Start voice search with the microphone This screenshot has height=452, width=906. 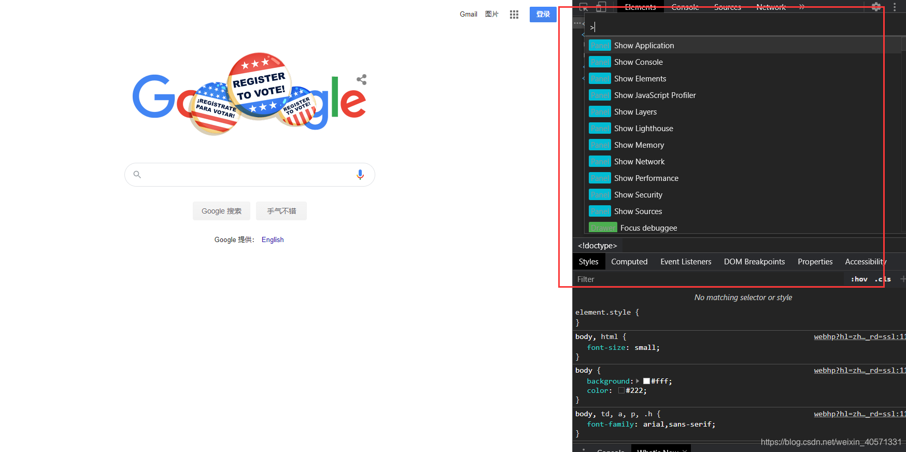[360, 175]
